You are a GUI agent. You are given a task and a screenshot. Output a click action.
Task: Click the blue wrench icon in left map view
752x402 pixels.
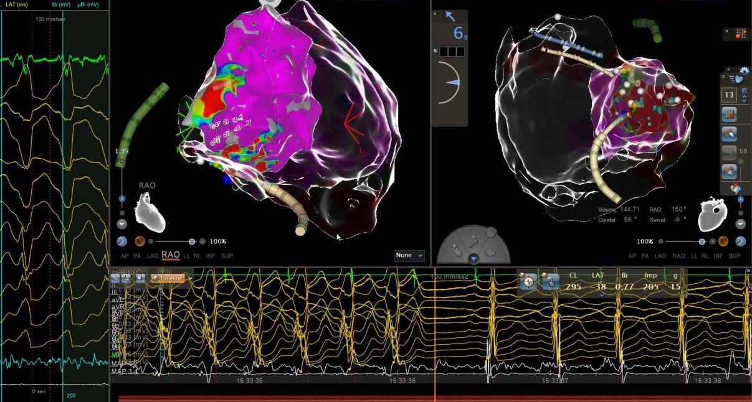[x=122, y=241]
